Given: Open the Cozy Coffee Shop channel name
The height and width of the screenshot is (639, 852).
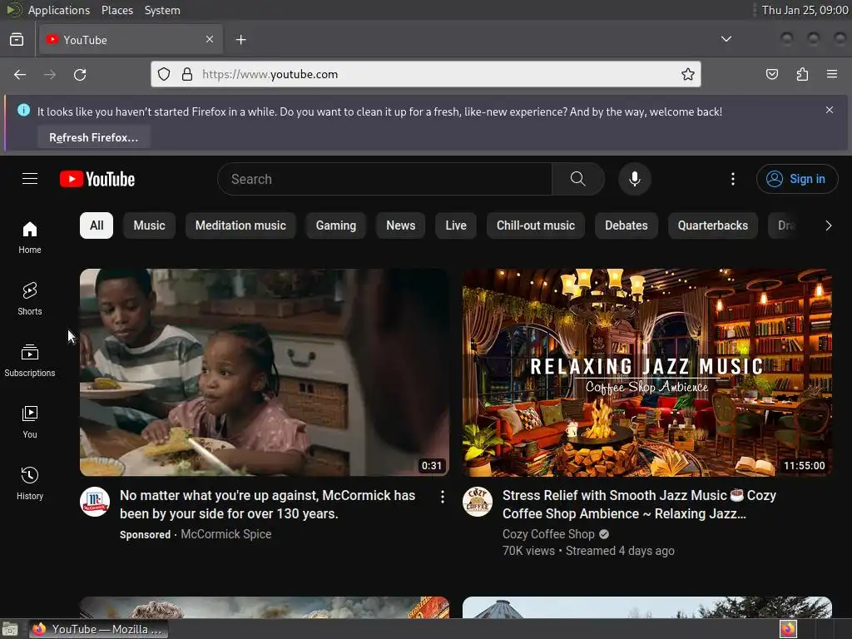Looking at the screenshot, I should tap(548, 534).
